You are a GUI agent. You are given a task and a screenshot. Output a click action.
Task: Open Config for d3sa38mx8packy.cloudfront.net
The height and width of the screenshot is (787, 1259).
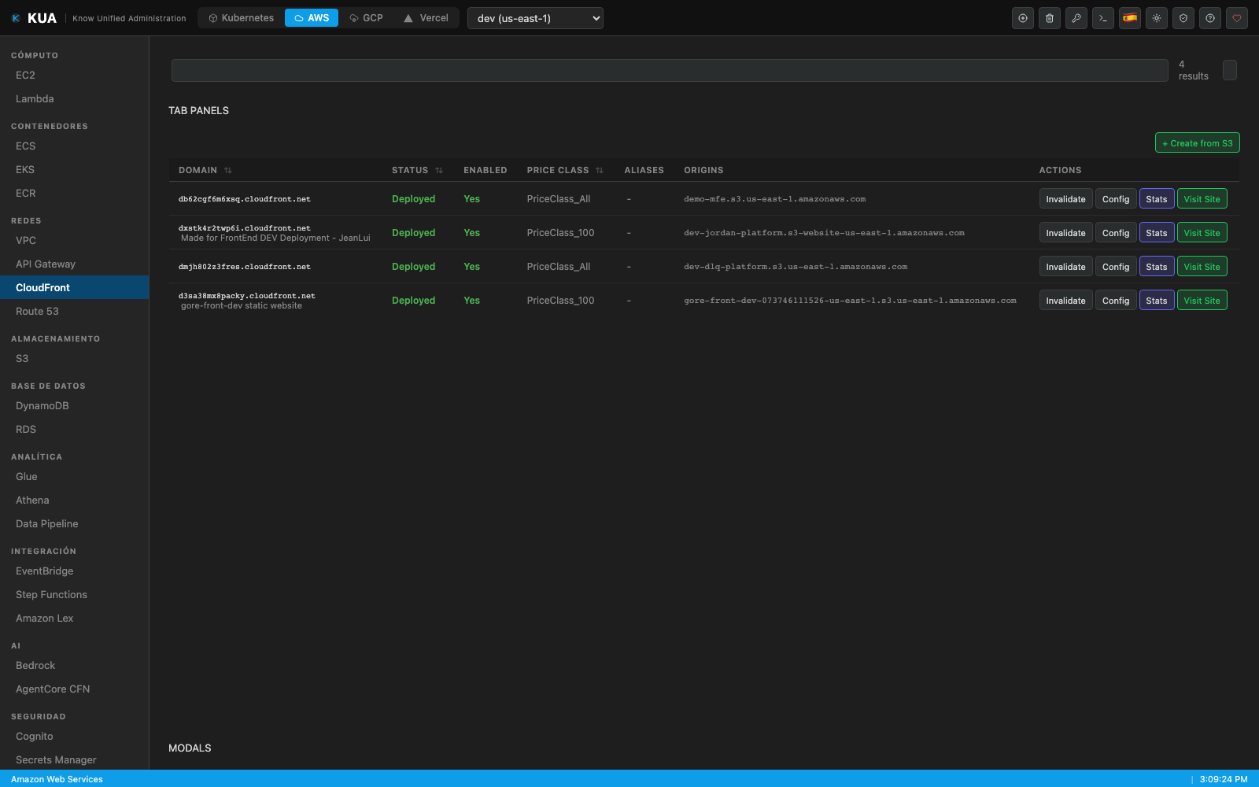tap(1116, 301)
